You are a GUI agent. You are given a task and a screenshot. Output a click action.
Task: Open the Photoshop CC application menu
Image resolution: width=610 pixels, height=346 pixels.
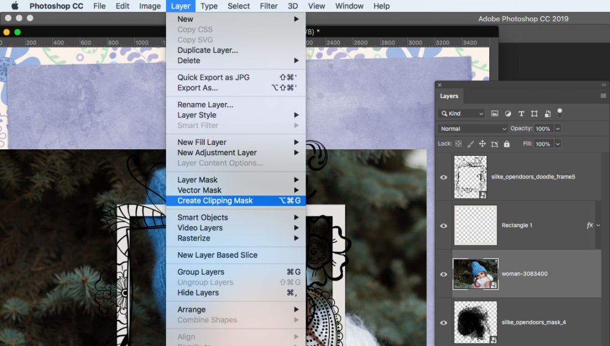[56, 6]
